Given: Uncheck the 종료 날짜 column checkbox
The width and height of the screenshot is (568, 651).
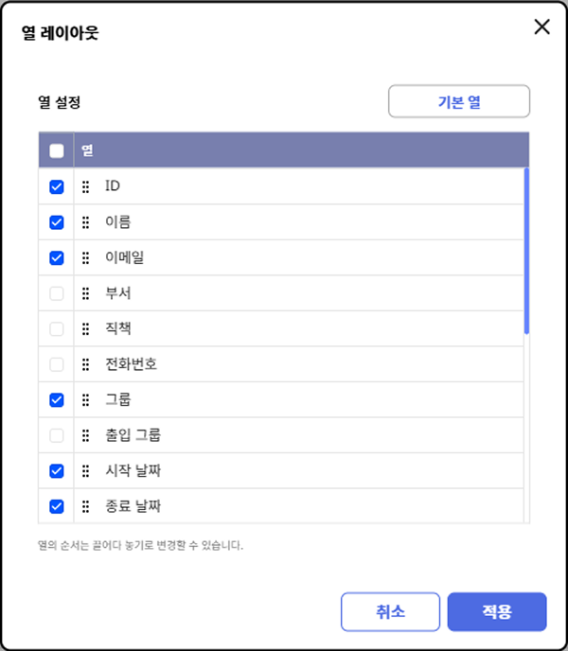Looking at the screenshot, I should pyautogui.click(x=56, y=506).
